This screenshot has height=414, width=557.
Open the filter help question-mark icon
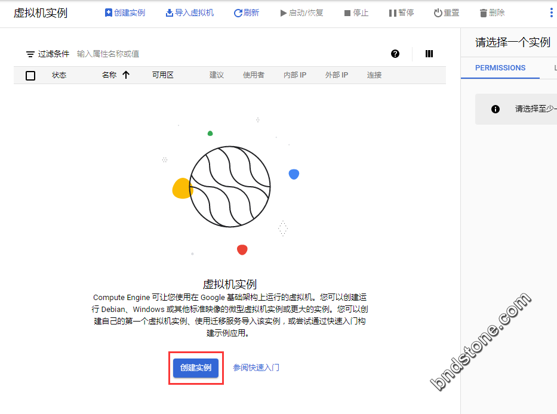click(395, 54)
